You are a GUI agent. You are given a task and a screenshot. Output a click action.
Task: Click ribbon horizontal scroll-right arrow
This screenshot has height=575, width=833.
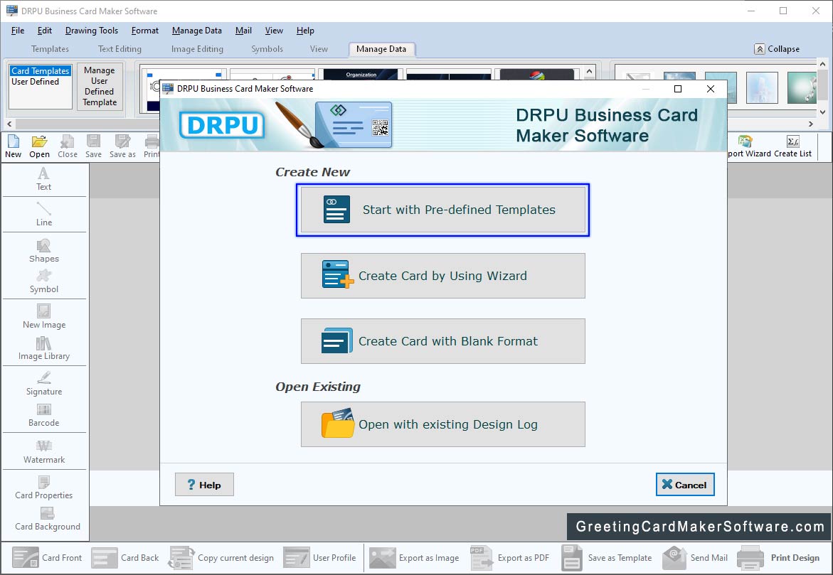click(811, 124)
